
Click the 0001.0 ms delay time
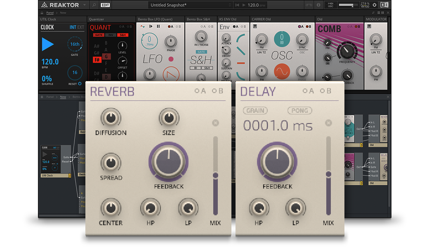coord(278,126)
